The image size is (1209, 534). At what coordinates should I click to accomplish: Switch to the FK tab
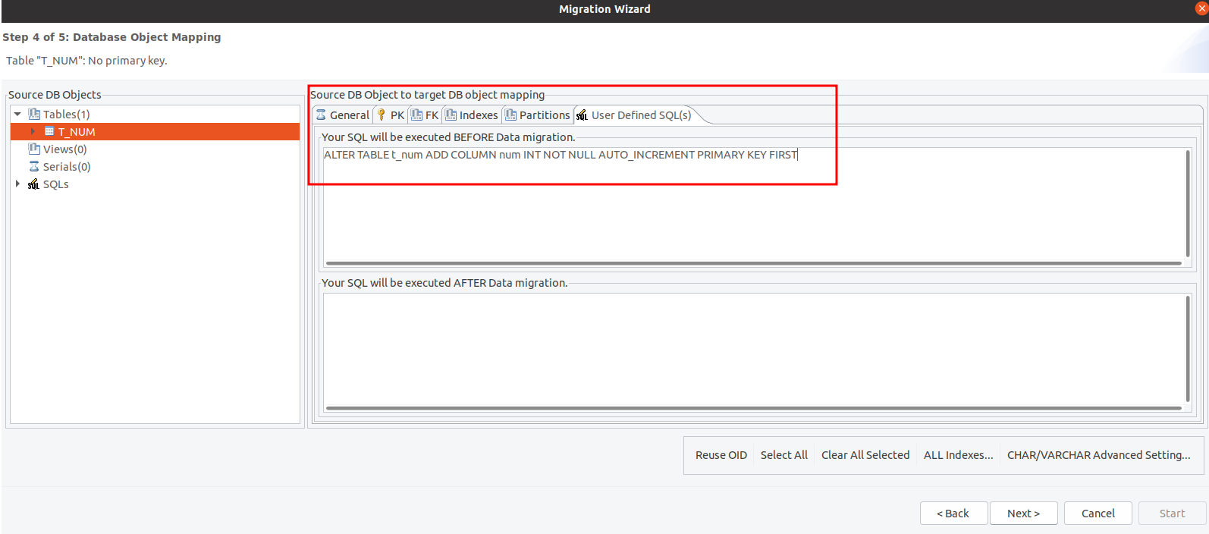tap(425, 115)
